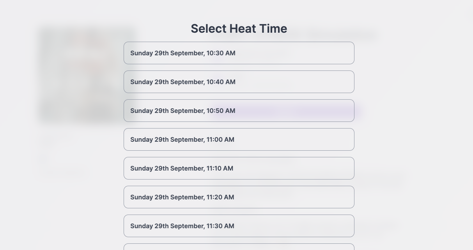Click the "Select Heat Time" heading

click(x=239, y=28)
